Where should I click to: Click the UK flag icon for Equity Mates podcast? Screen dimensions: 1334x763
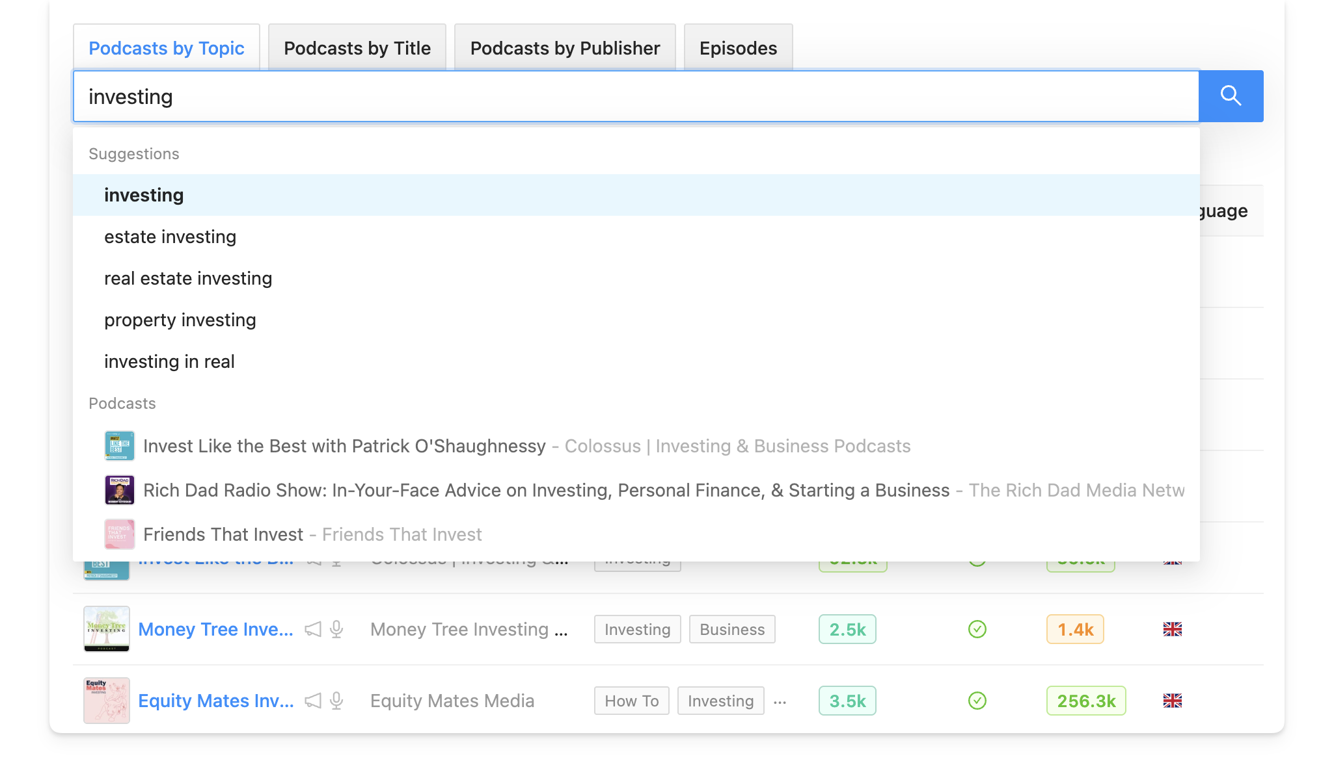(1172, 701)
